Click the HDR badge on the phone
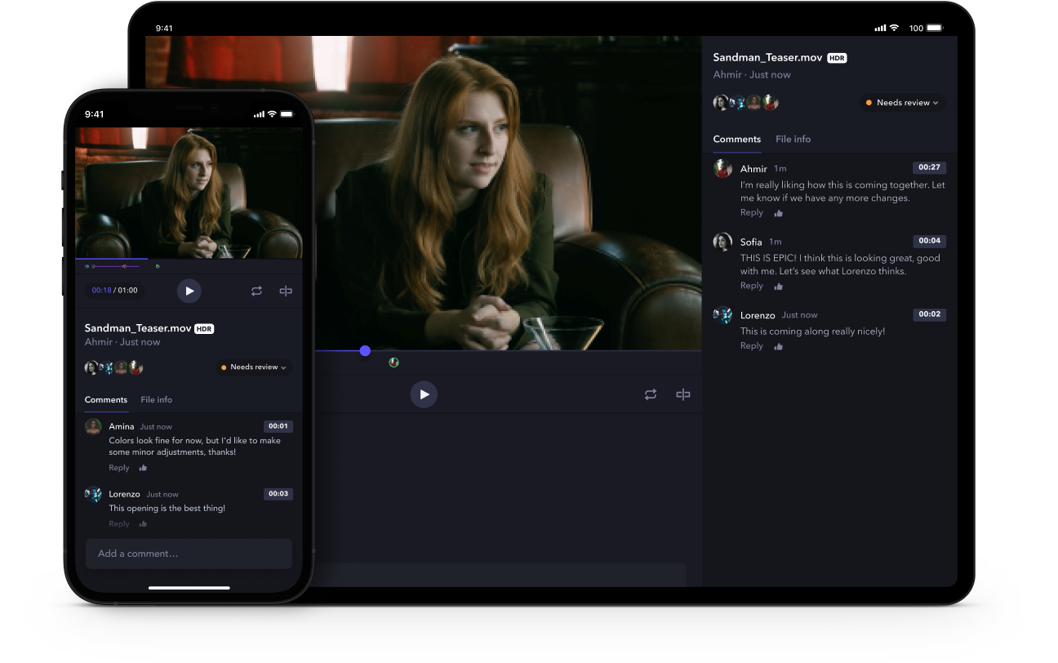 click(x=204, y=329)
